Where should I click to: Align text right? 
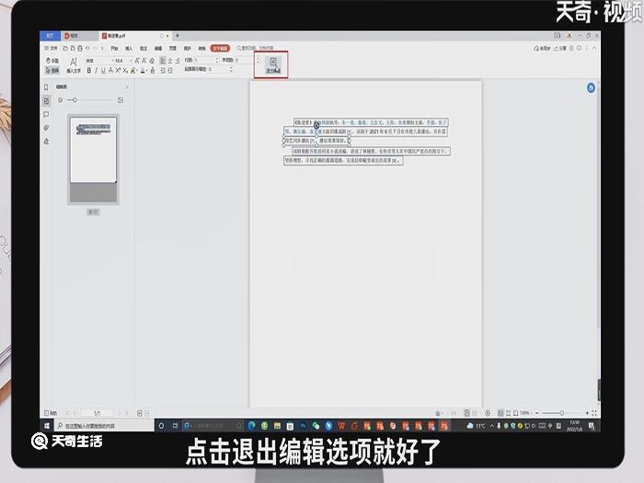[178, 61]
